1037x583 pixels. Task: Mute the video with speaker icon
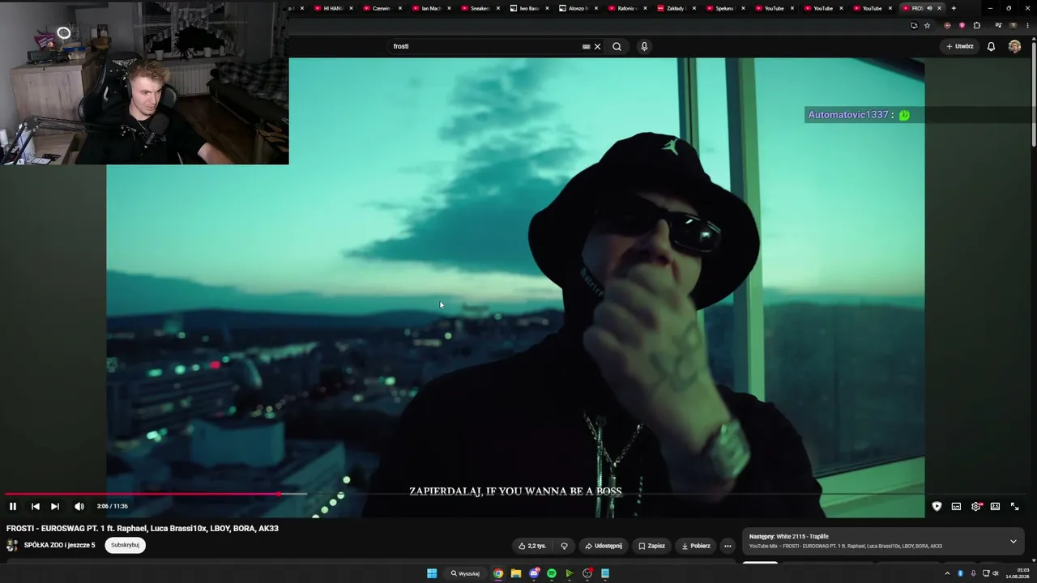click(79, 506)
